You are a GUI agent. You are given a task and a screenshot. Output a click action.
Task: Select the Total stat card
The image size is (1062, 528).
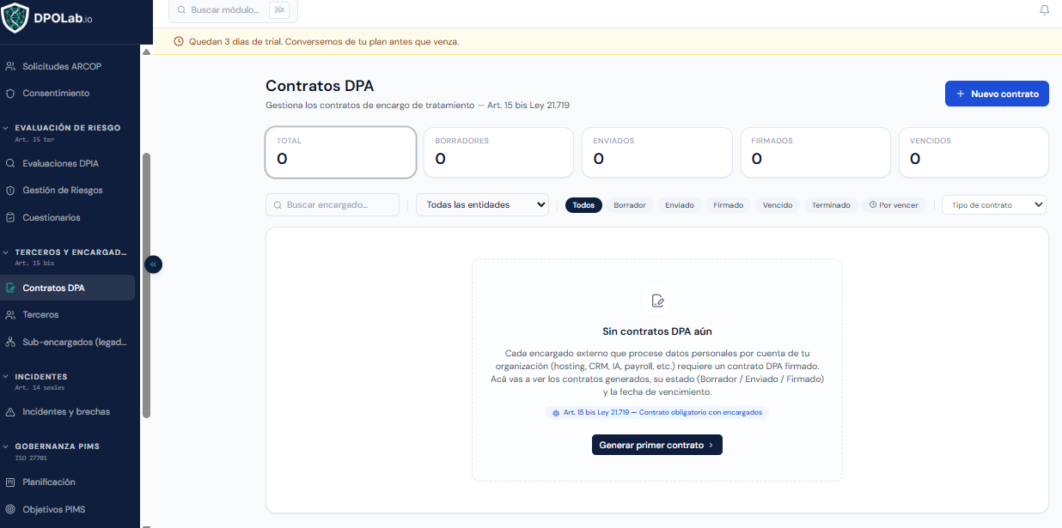pos(341,152)
